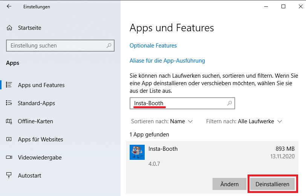Screen dimensions: 306x196
Task: Click the Videowiedergabe camera icon
Action: 9,157
